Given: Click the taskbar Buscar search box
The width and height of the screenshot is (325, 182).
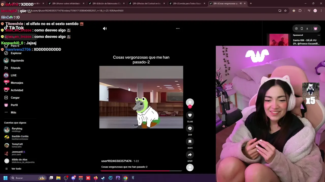Looking at the screenshot, I should point(28,178).
